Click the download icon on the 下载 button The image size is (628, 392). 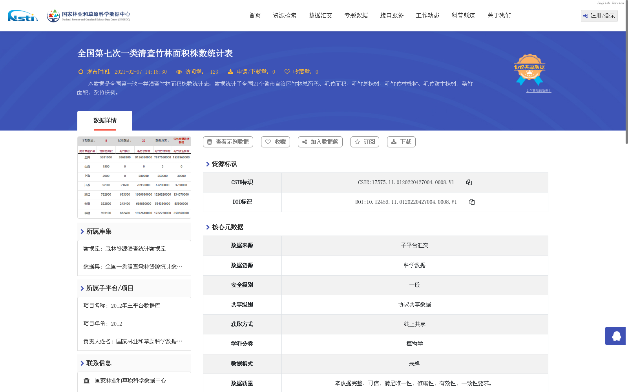pos(394,142)
